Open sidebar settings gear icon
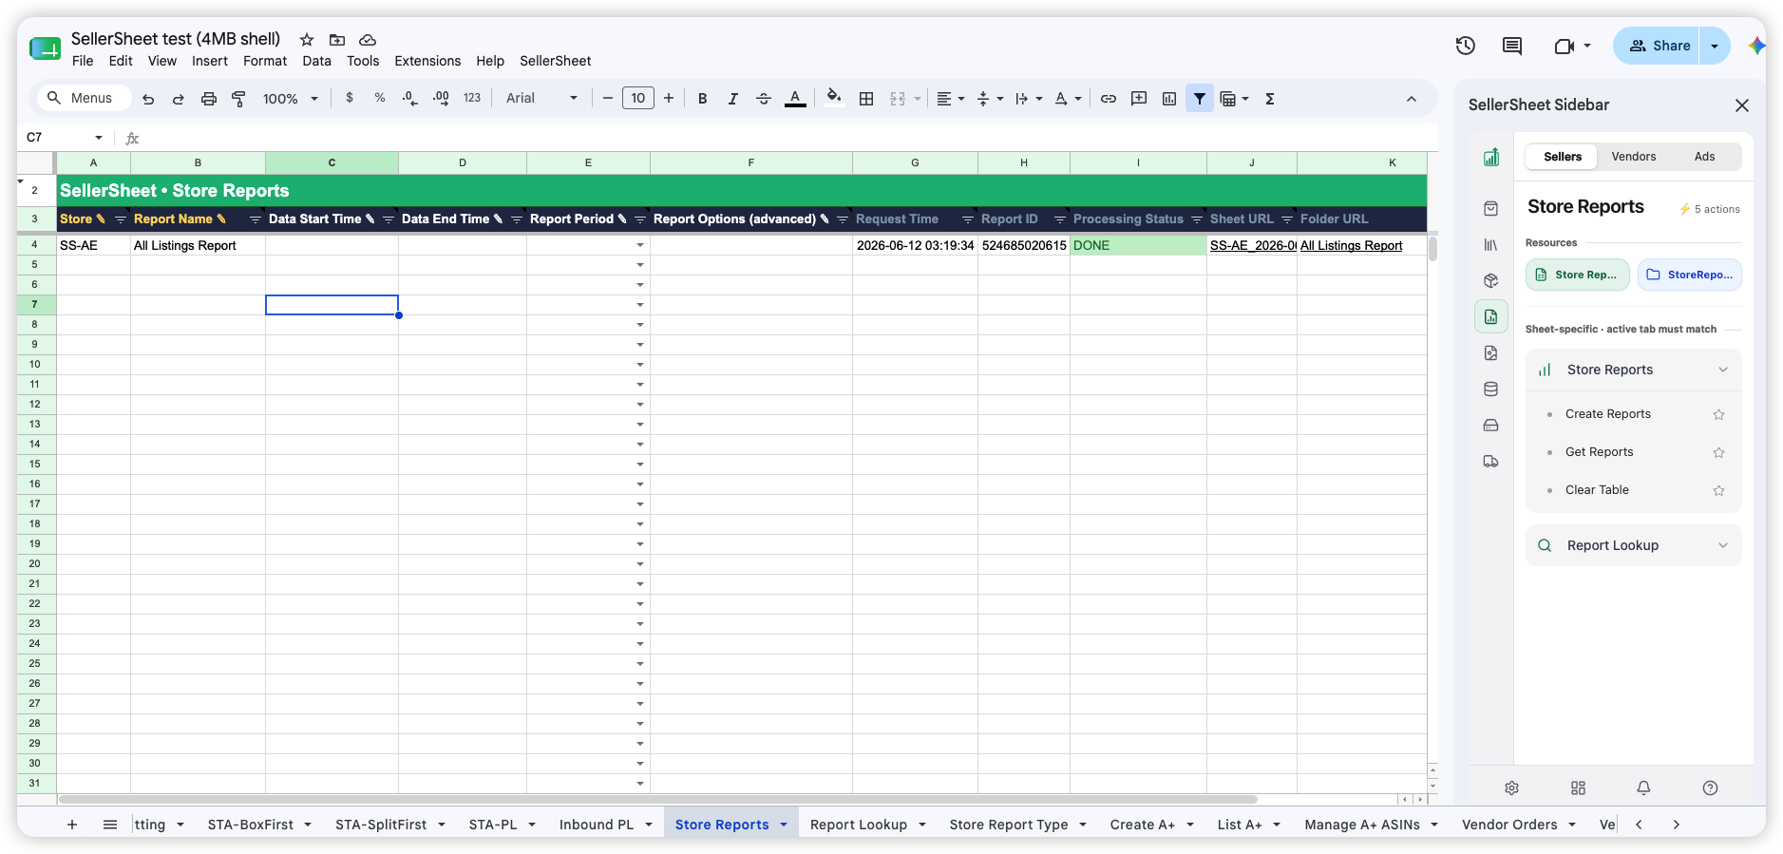1783x854 pixels. tap(1512, 788)
